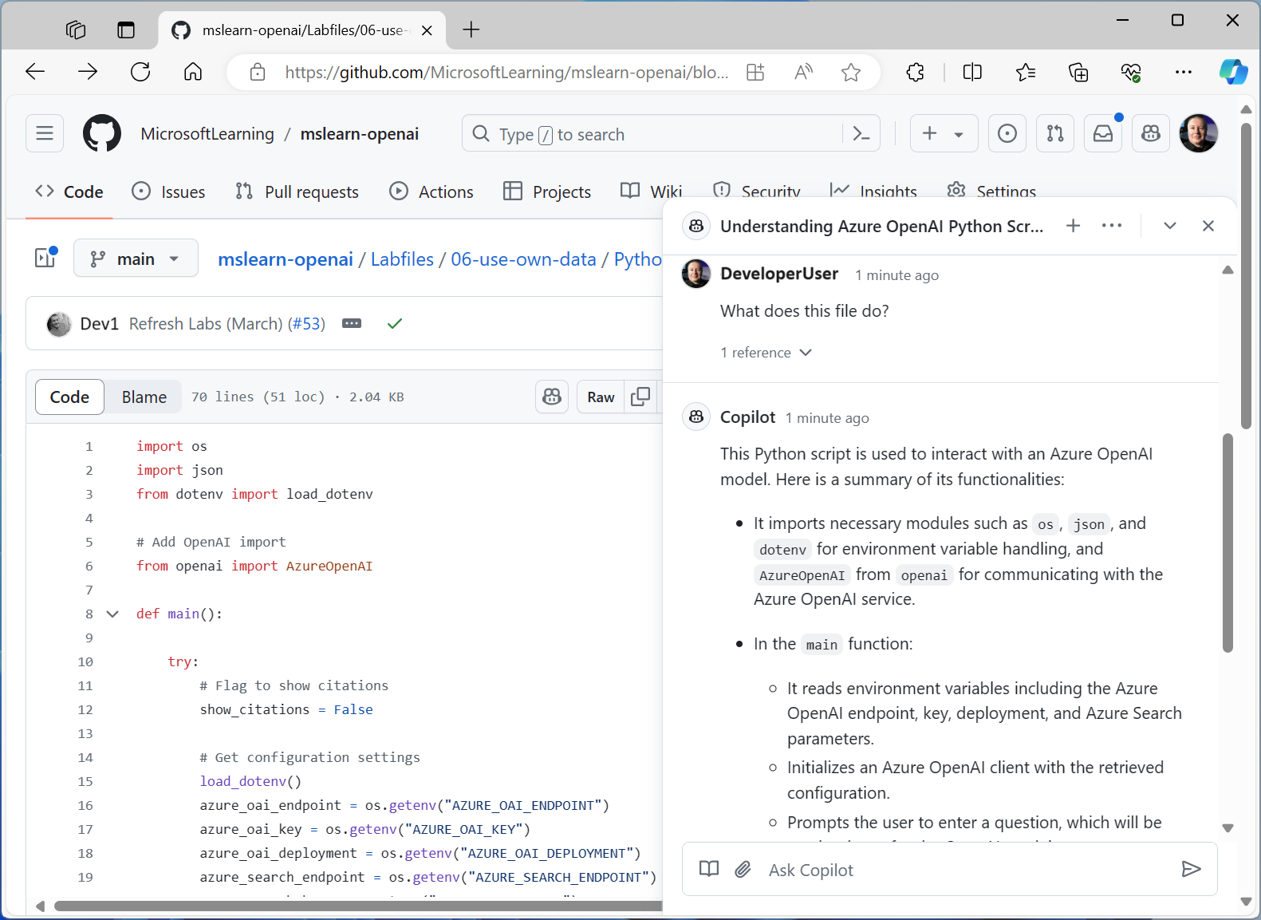Screen dimensions: 1261x920
Task: Copy raw file contents icon
Action: (x=640, y=397)
